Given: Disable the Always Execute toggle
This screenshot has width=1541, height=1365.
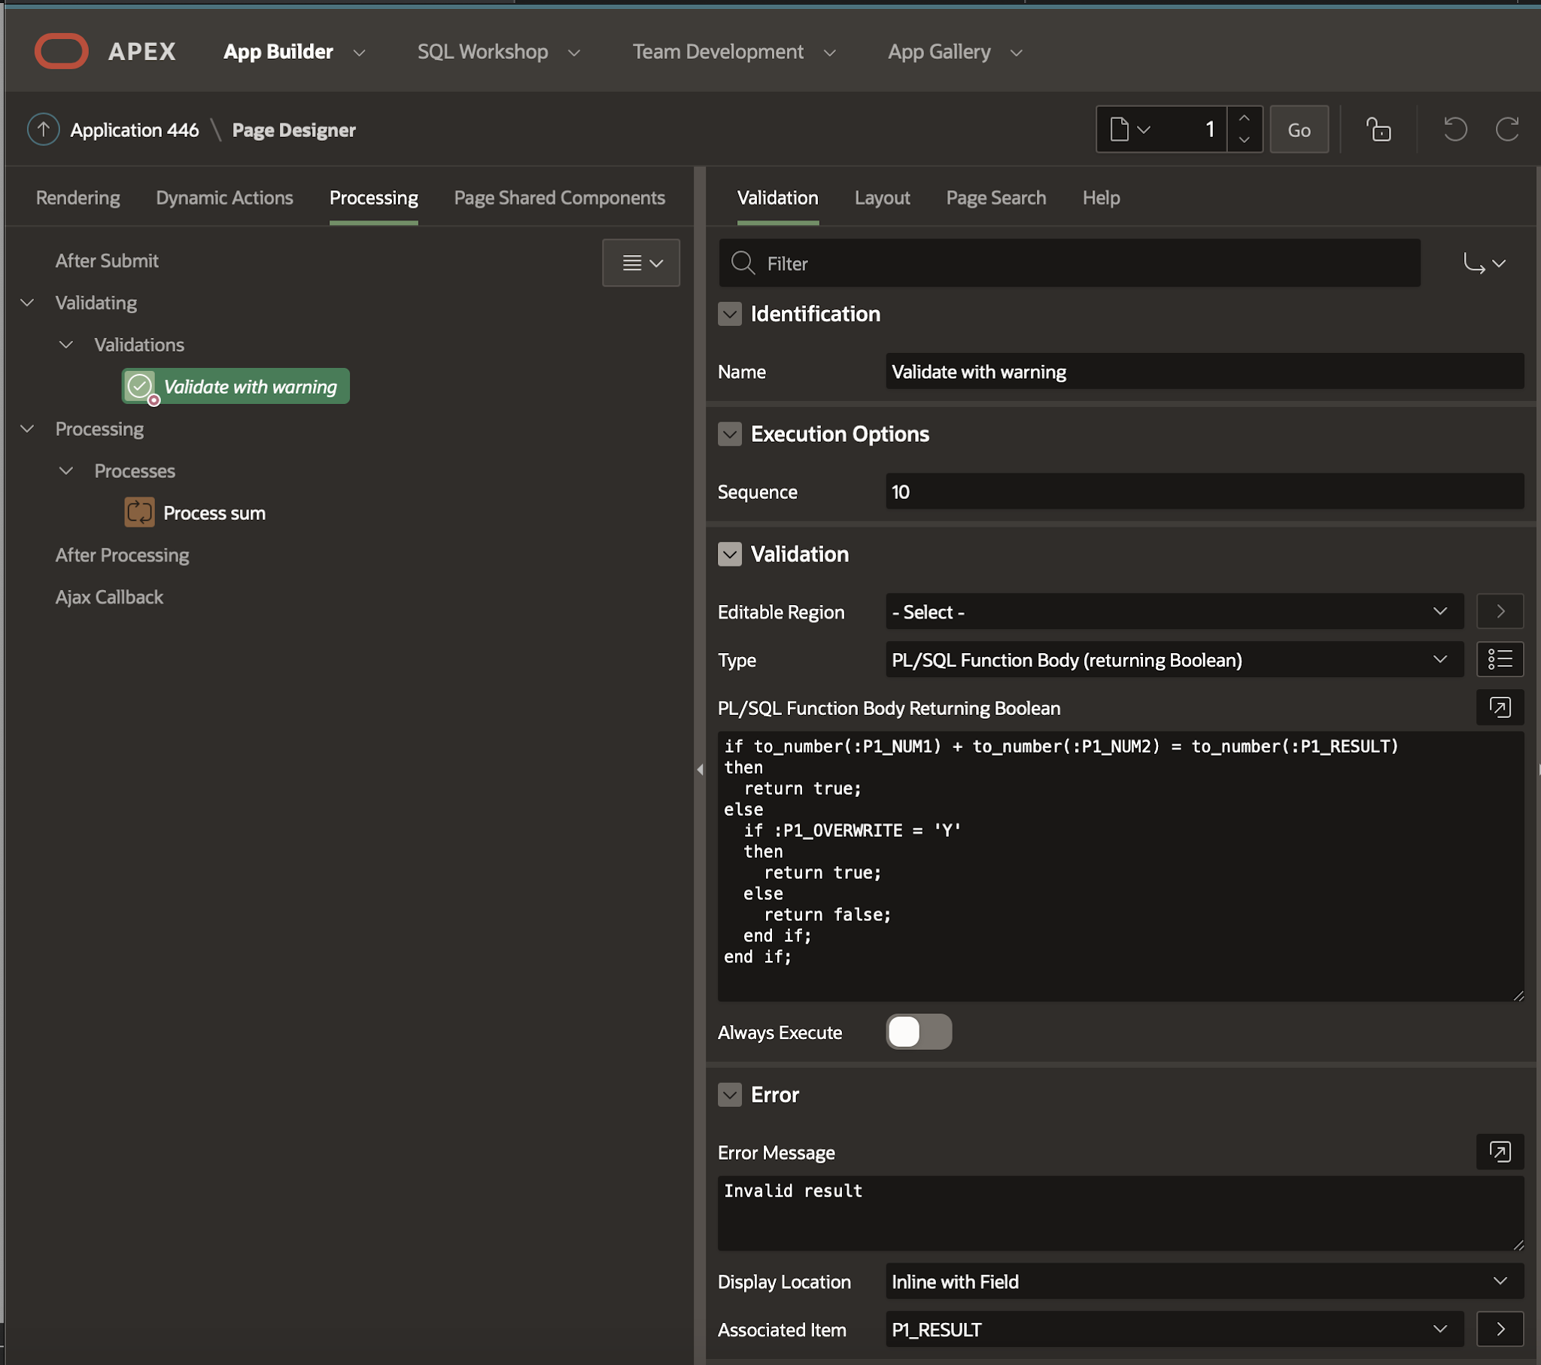Looking at the screenshot, I should [x=918, y=1032].
